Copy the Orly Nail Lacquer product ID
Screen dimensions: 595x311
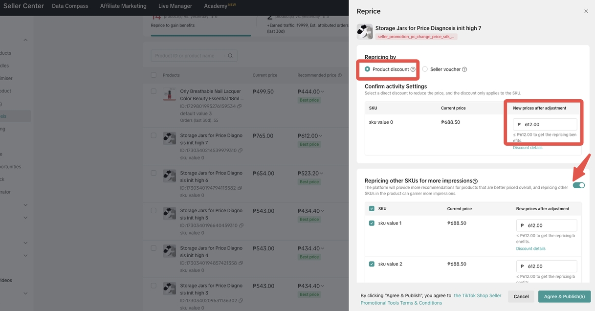(x=240, y=106)
